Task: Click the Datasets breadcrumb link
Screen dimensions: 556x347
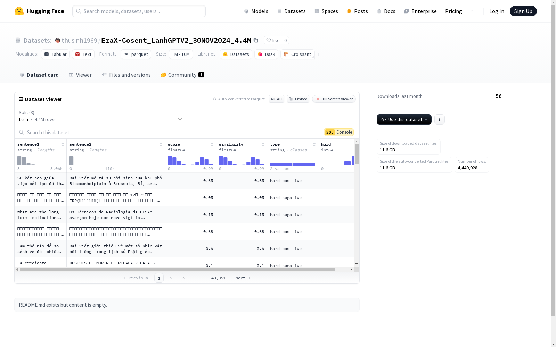Action: pyautogui.click(x=37, y=40)
